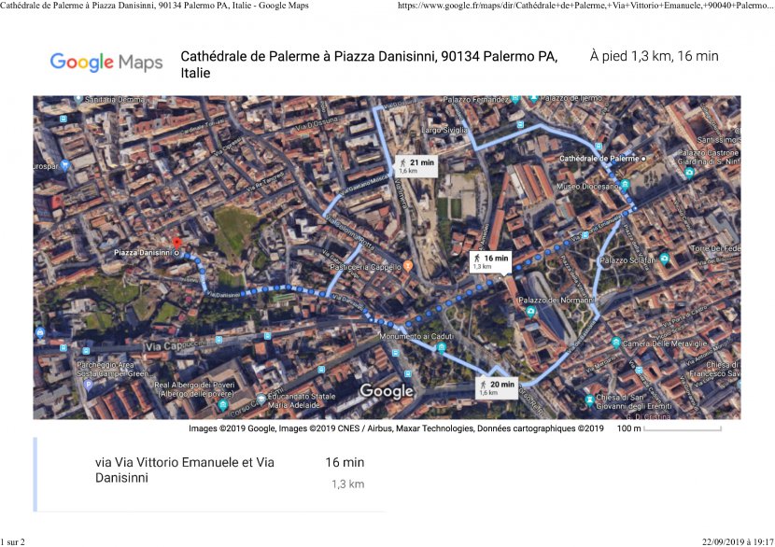Click the San Giovanni degli Eremiti church marker
This screenshot has height=547, width=775.
point(589,400)
